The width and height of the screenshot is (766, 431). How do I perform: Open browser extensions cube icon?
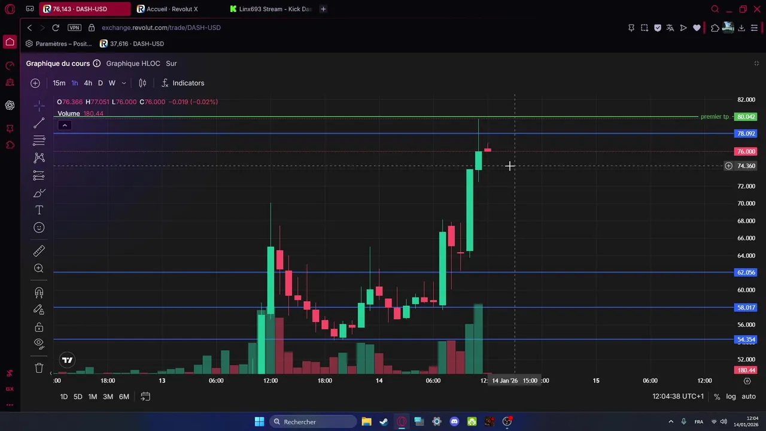click(715, 28)
